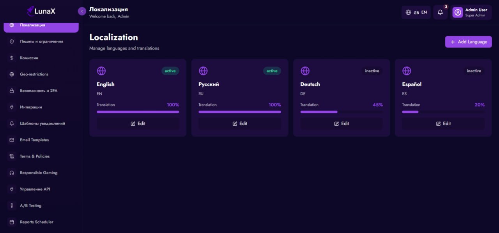Click the Español language name

pyautogui.click(x=412, y=84)
